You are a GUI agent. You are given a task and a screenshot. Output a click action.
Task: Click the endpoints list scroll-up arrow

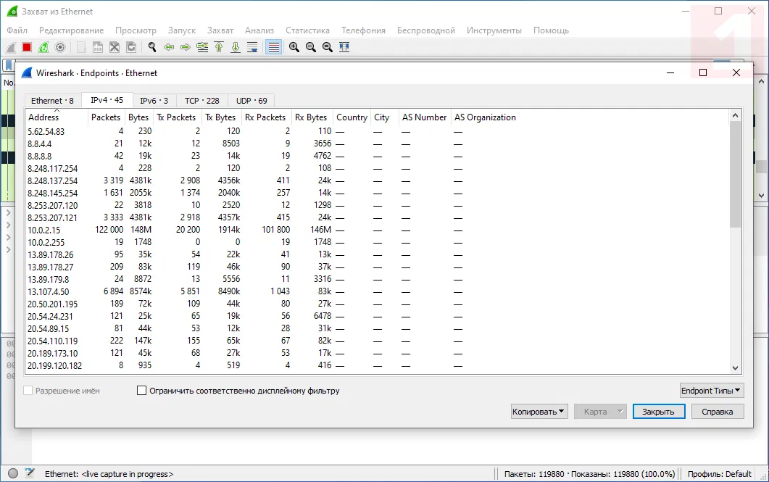(x=735, y=115)
